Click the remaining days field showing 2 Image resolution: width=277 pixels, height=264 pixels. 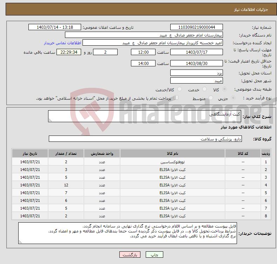click(105, 52)
